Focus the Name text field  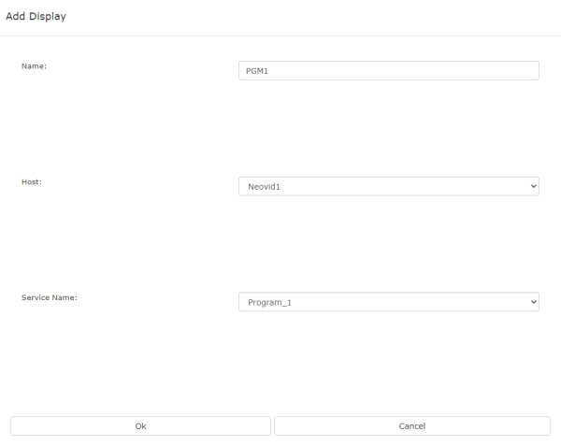(389, 70)
